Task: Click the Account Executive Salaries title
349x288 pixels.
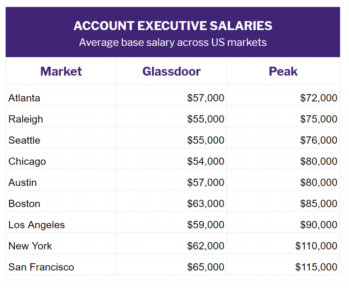Action: (173, 26)
